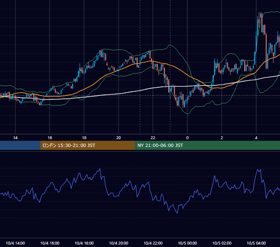Click the 4 hour label on the price chart axis
Image resolution: width=280 pixels, height=247 pixels.
pyautogui.click(x=256, y=138)
